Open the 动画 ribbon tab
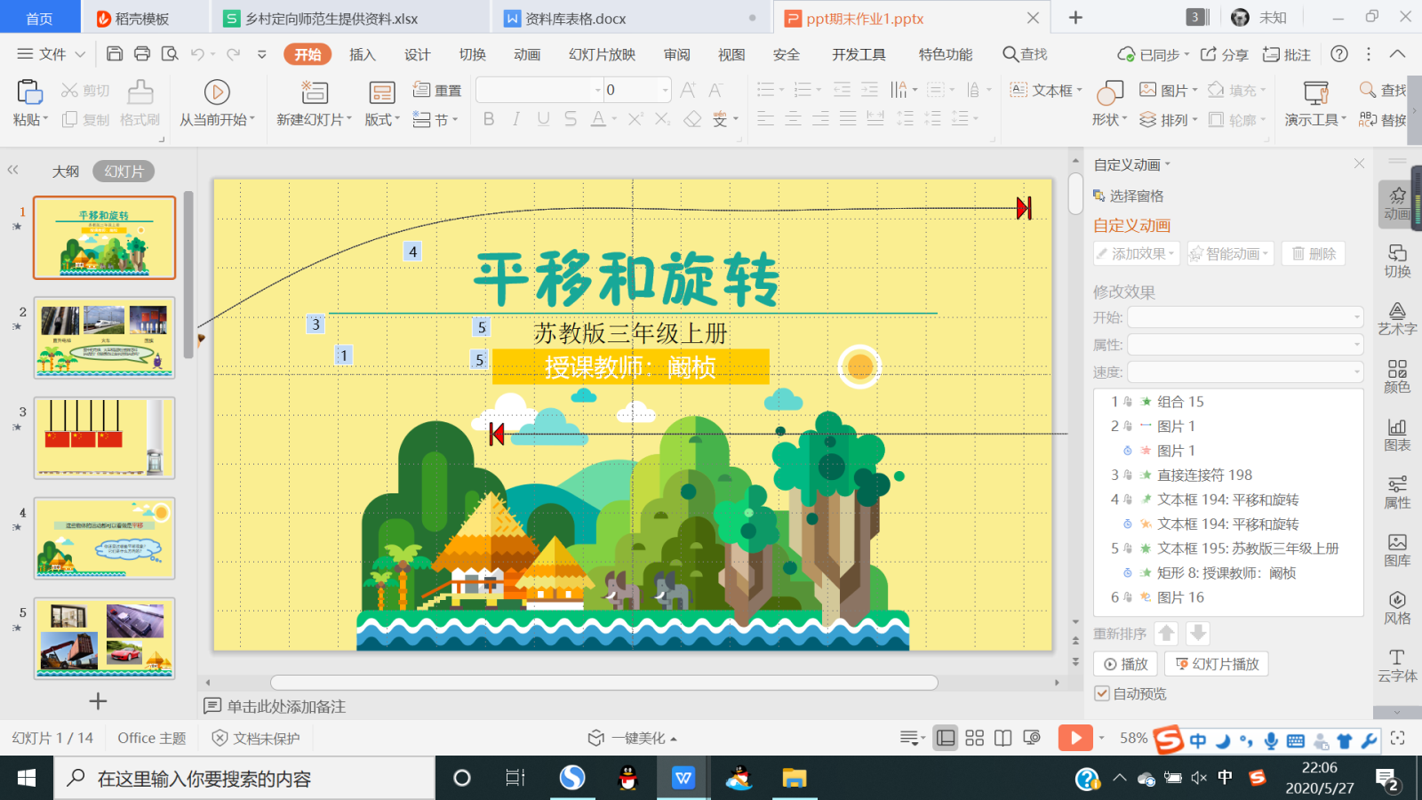Viewport: 1422px width, 800px height. click(527, 54)
